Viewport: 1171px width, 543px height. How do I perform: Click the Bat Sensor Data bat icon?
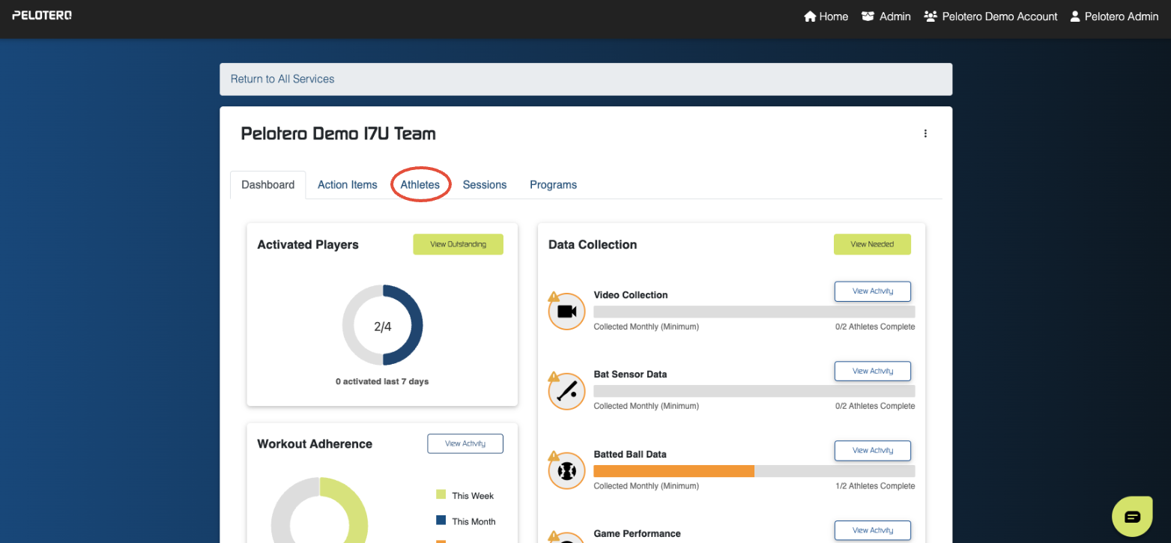coord(566,391)
